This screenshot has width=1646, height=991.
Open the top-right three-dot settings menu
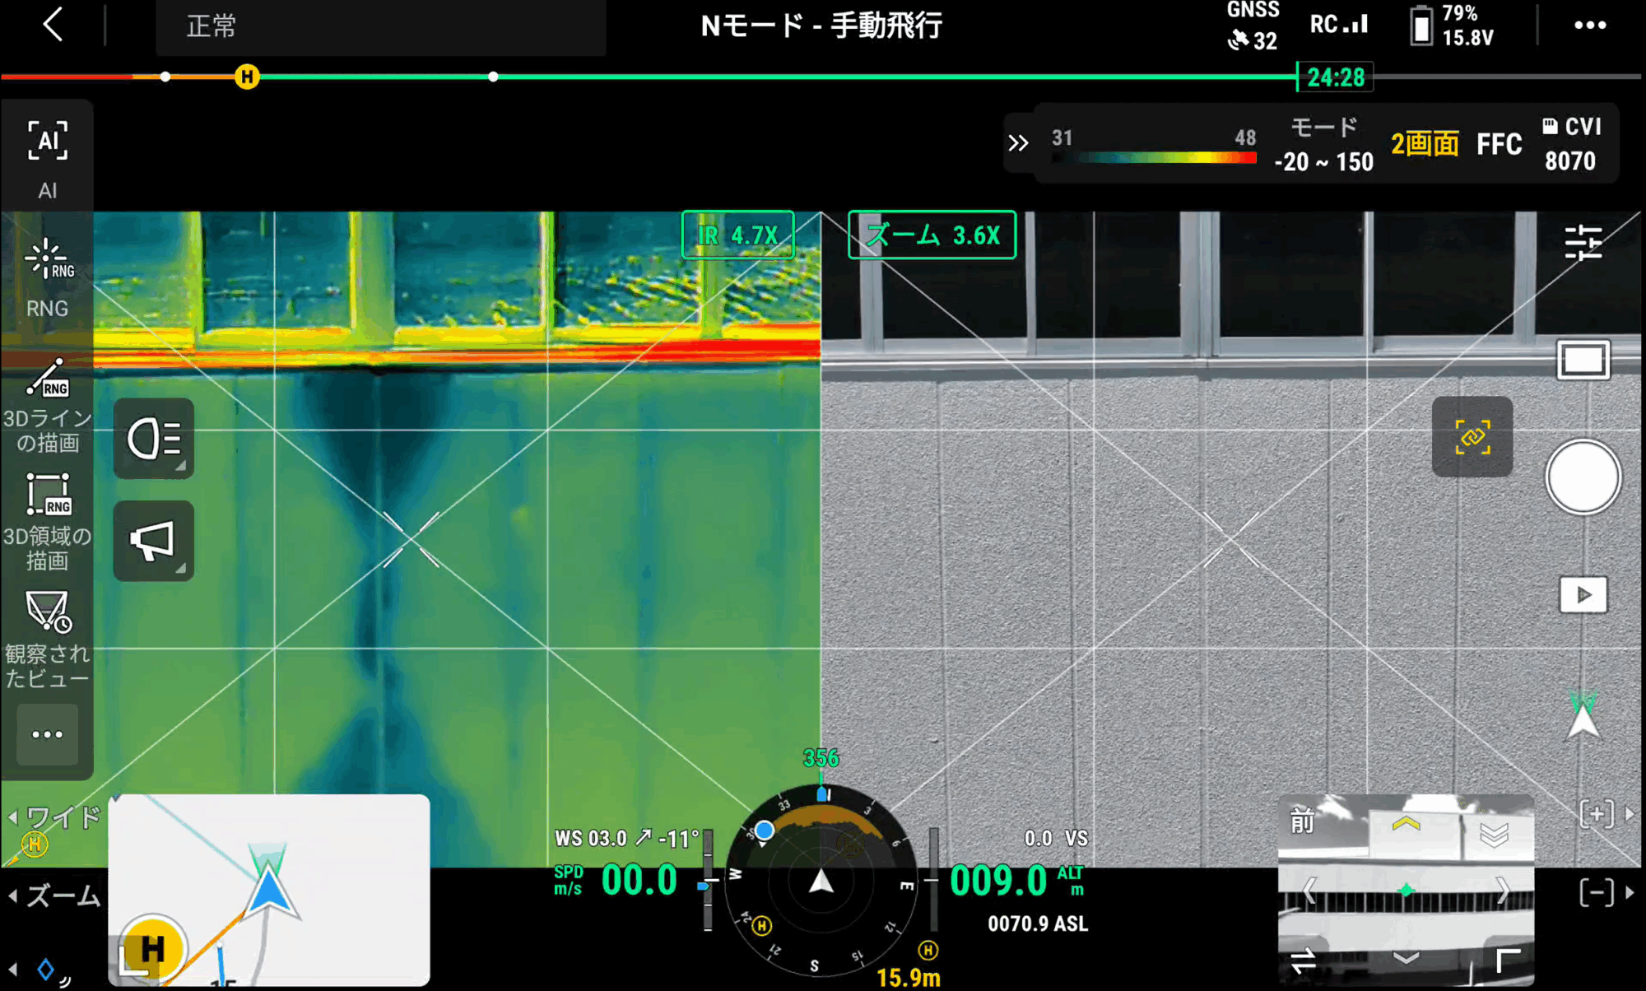coord(1590,26)
